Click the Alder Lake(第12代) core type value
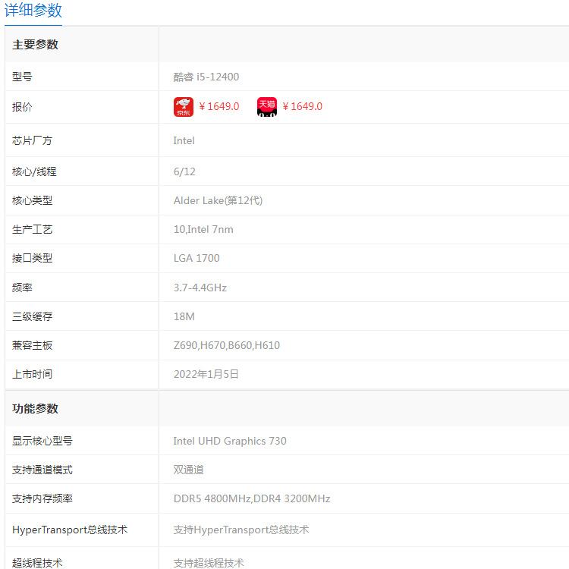The width and height of the screenshot is (569, 569). tap(218, 201)
